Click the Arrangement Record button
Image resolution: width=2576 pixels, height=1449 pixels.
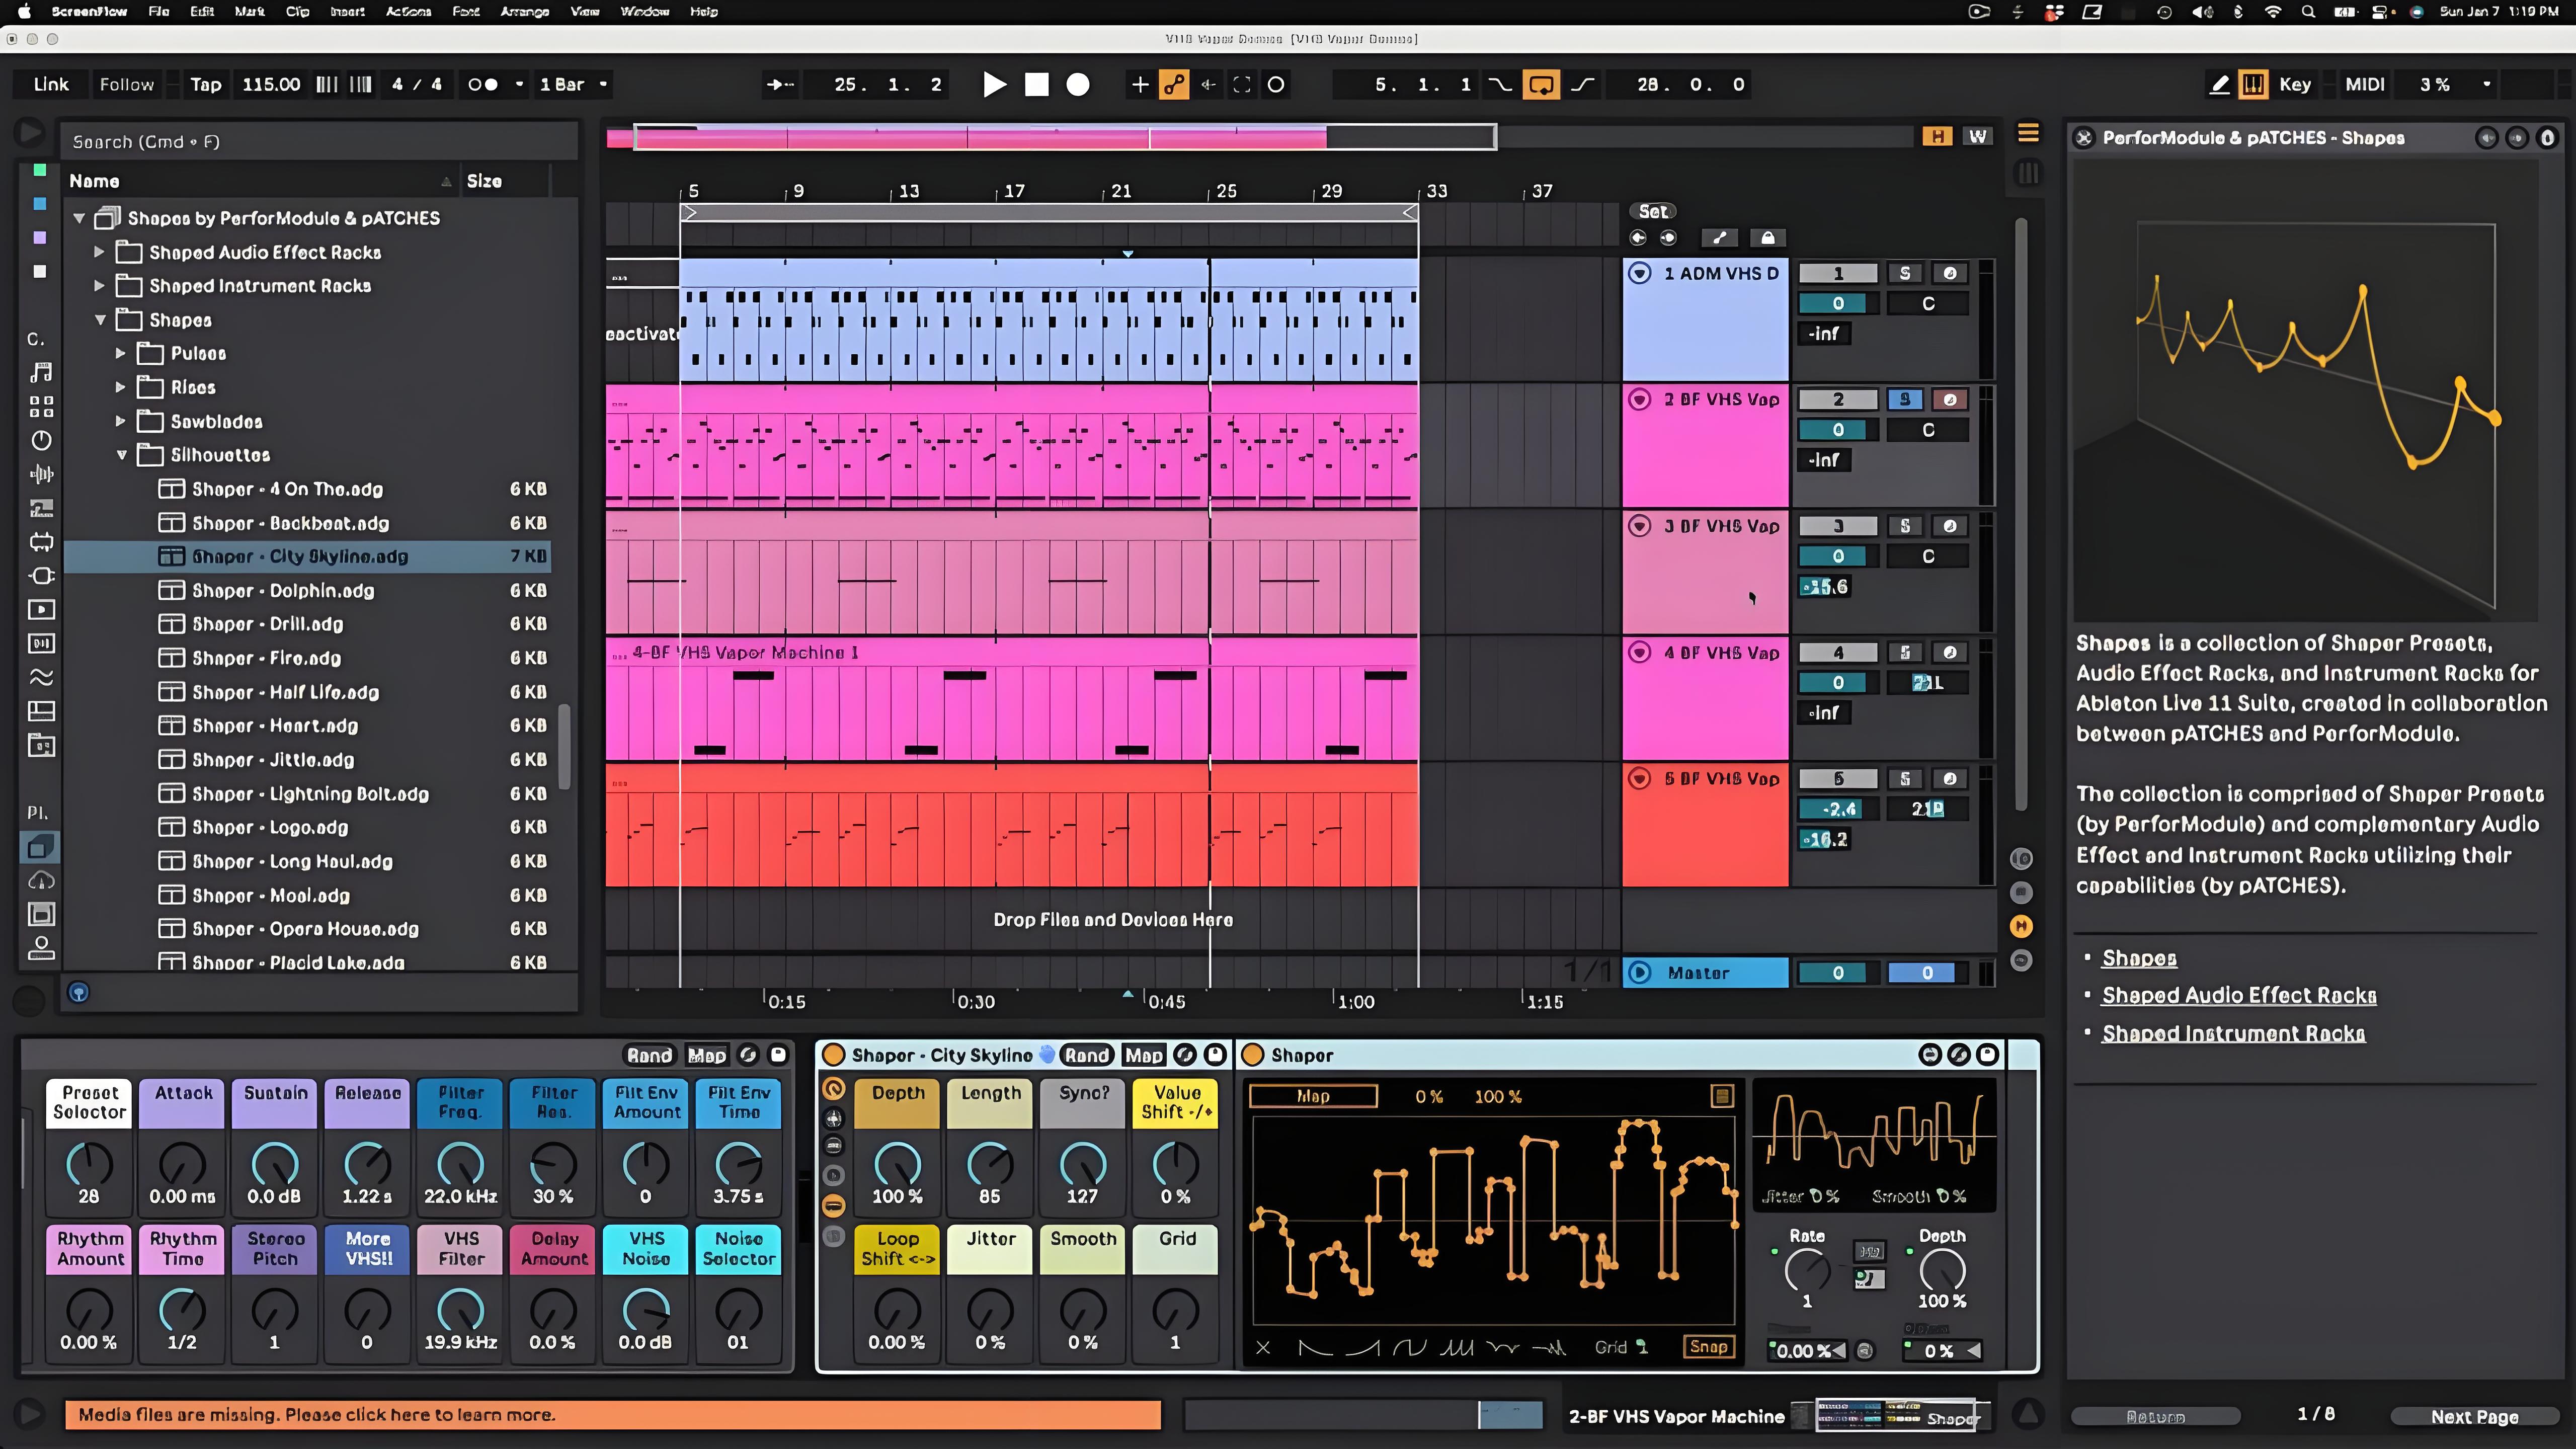point(1078,85)
